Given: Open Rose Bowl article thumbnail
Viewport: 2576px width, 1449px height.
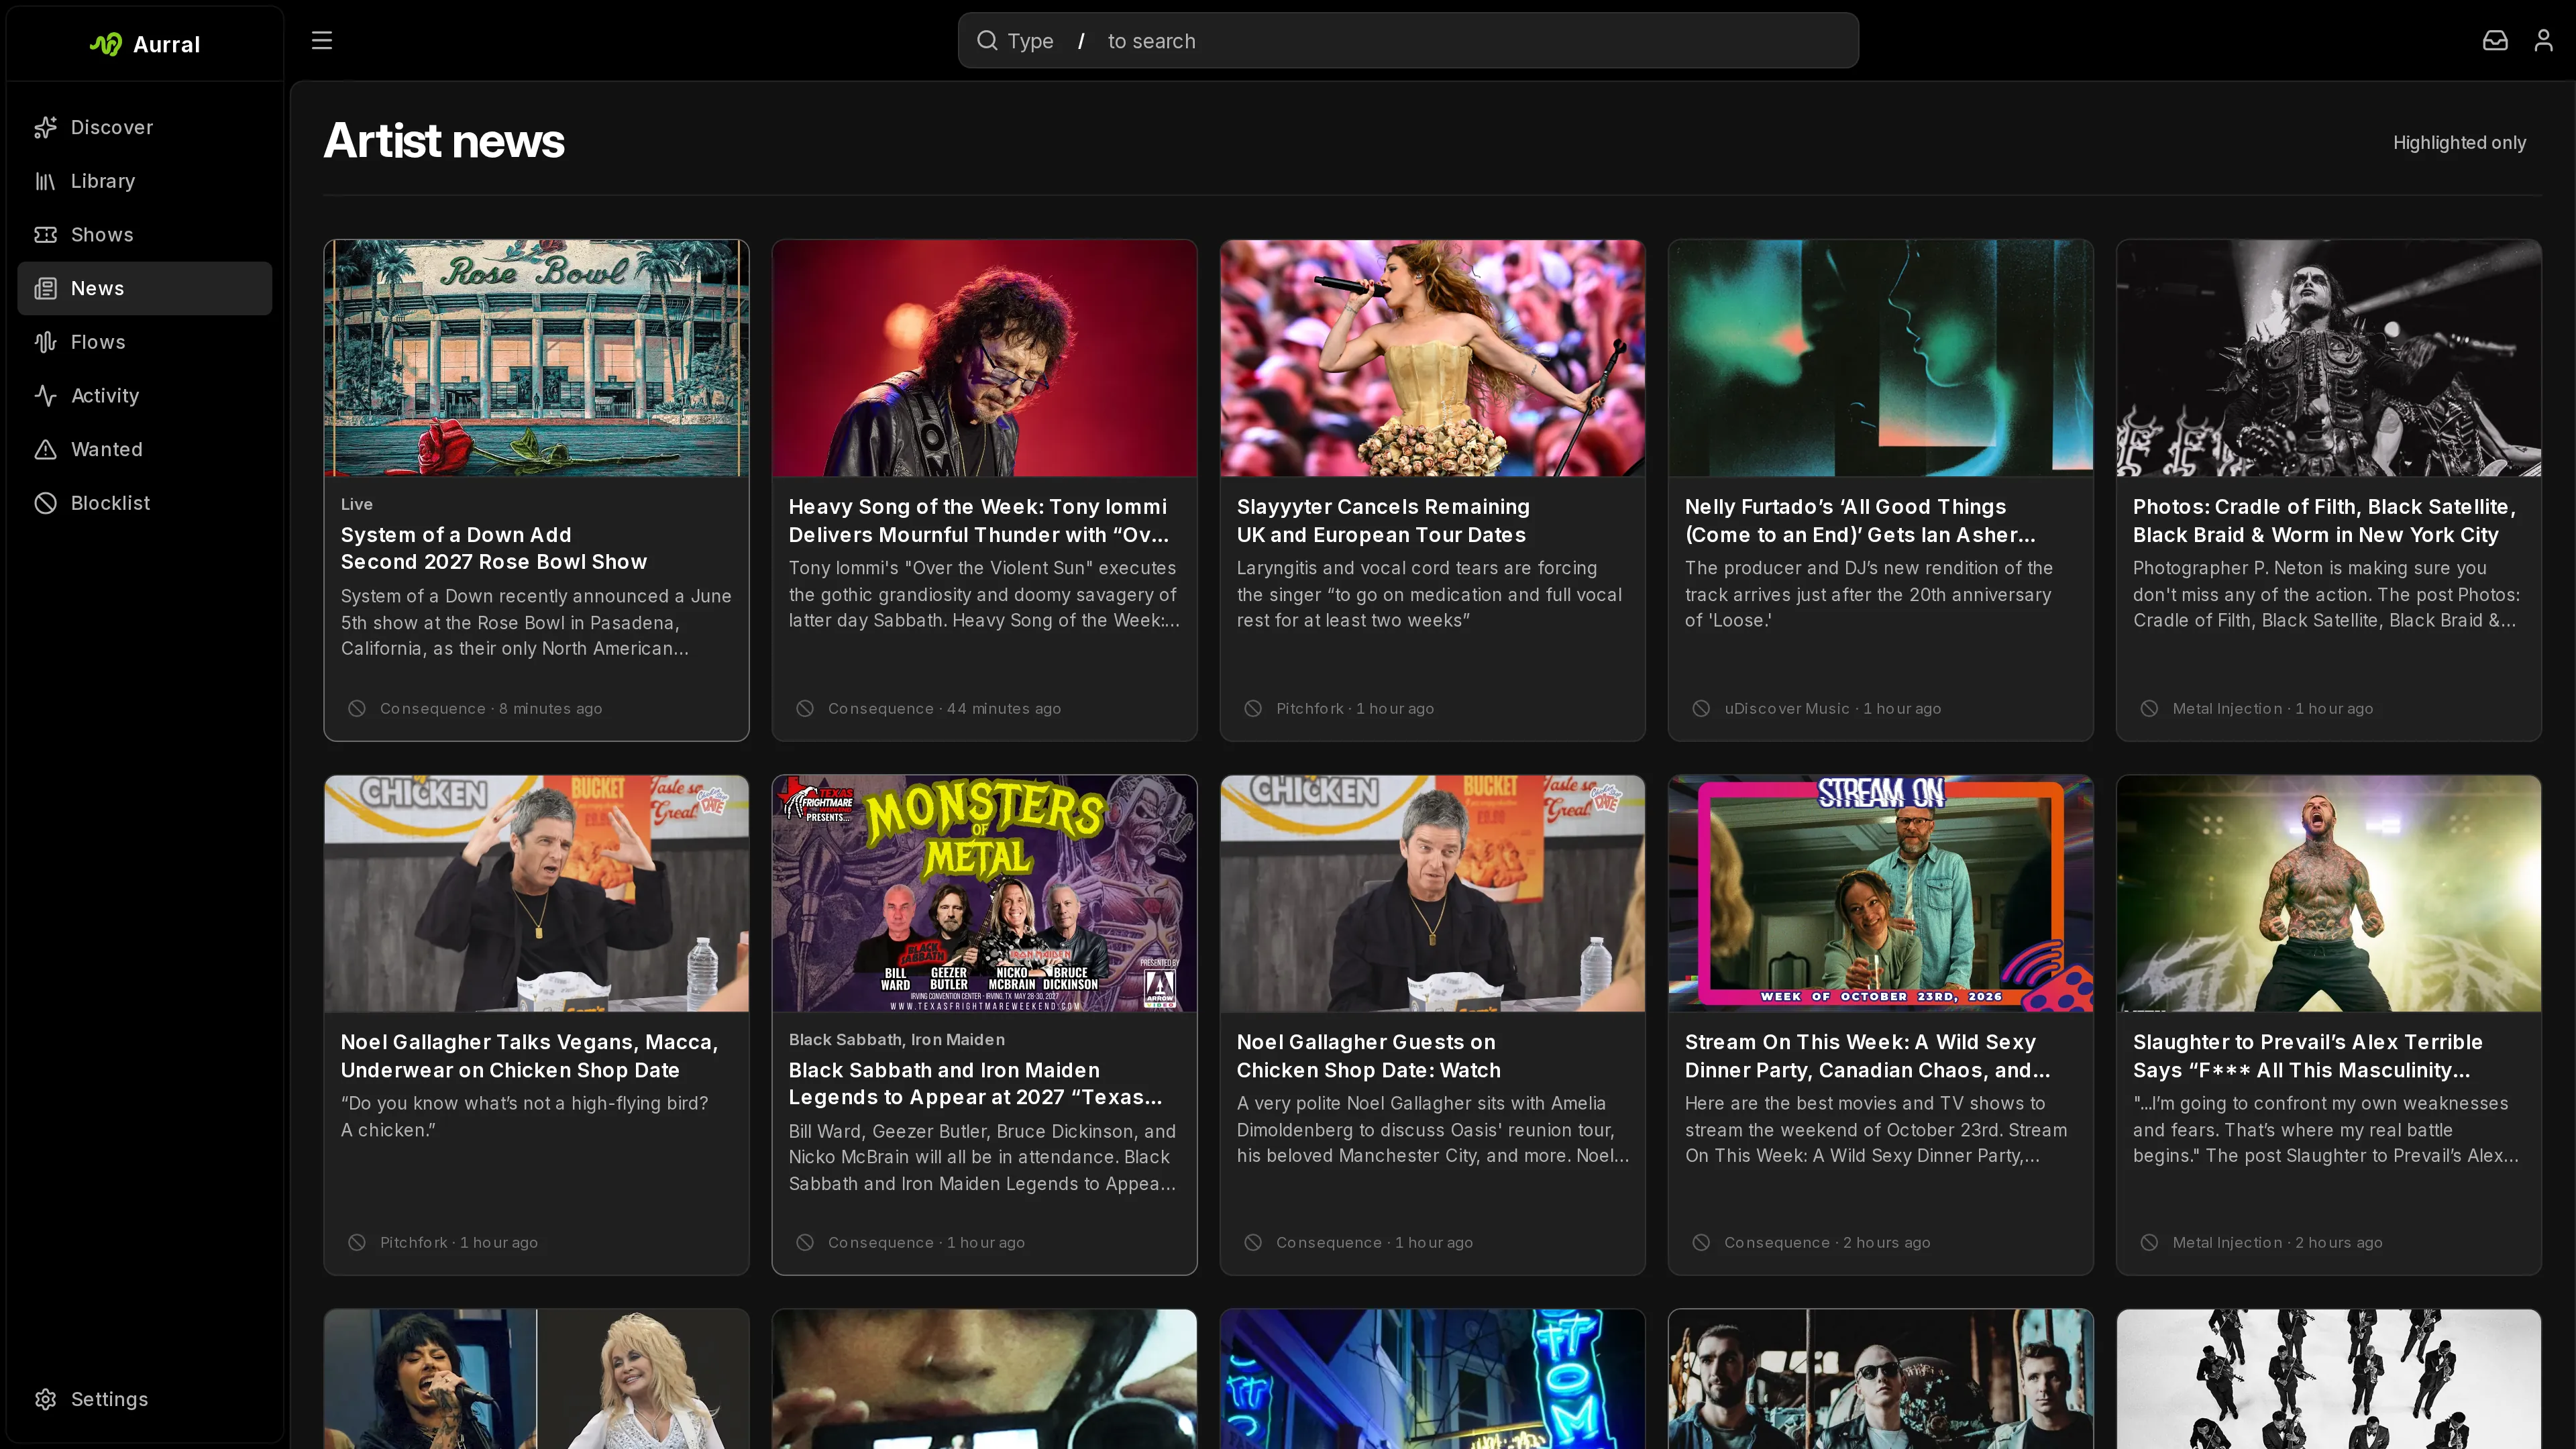Looking at the screenshot, I should pos(536,358).
